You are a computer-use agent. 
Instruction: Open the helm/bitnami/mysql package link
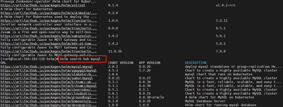click(x=48, y=86)
